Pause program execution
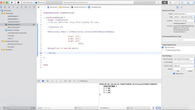Image resolution: width=195 pixels, height=110 pixels. 48,81
